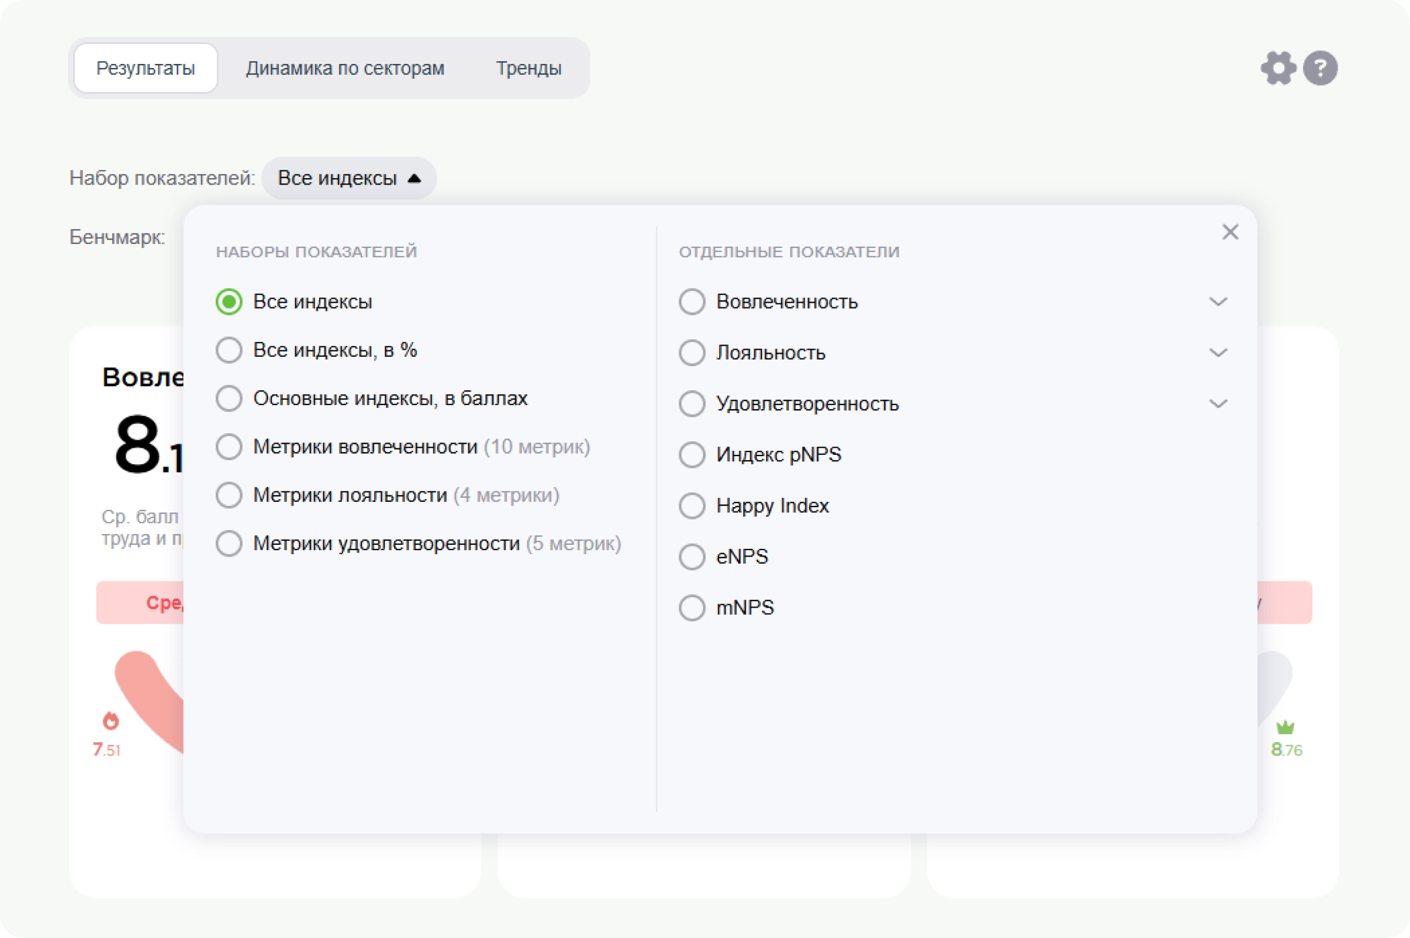
Task: Choose Метрики лояльности option
Action: click(x=229, y=495)
